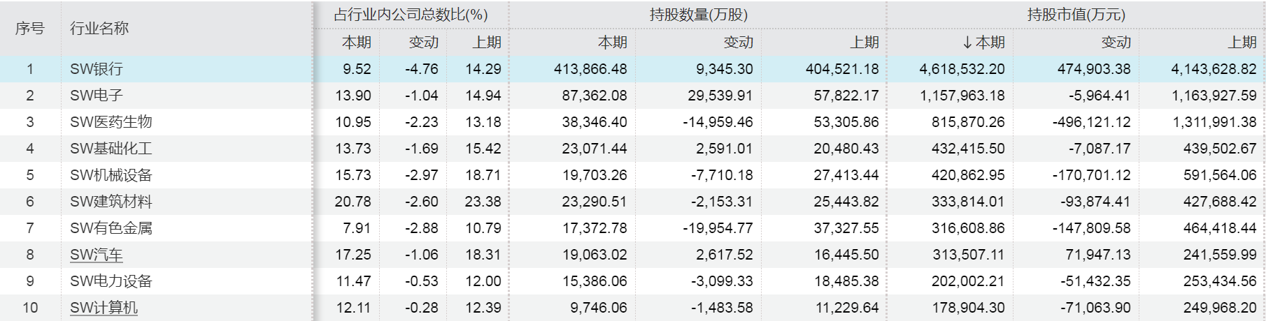The image size is (1266, 321).
Task: Choose the SW基础化工 industry entry
Action: pyautogui.click(x=111, y=149)
